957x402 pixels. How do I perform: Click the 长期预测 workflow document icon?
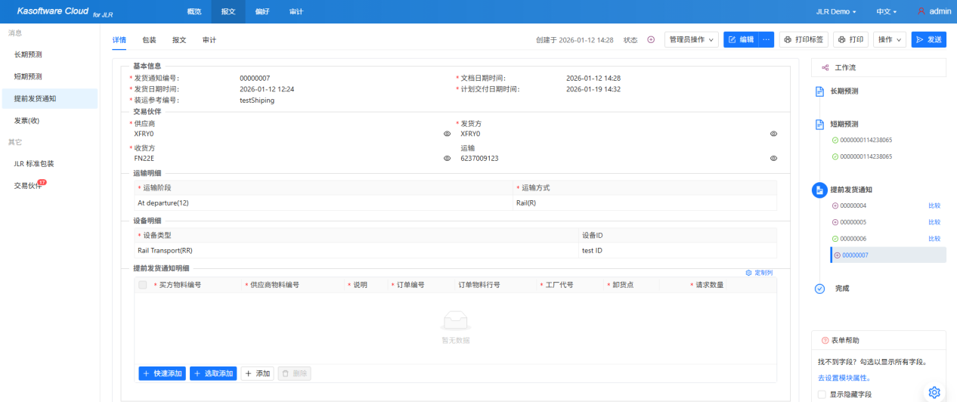click(x=819, y=91)
